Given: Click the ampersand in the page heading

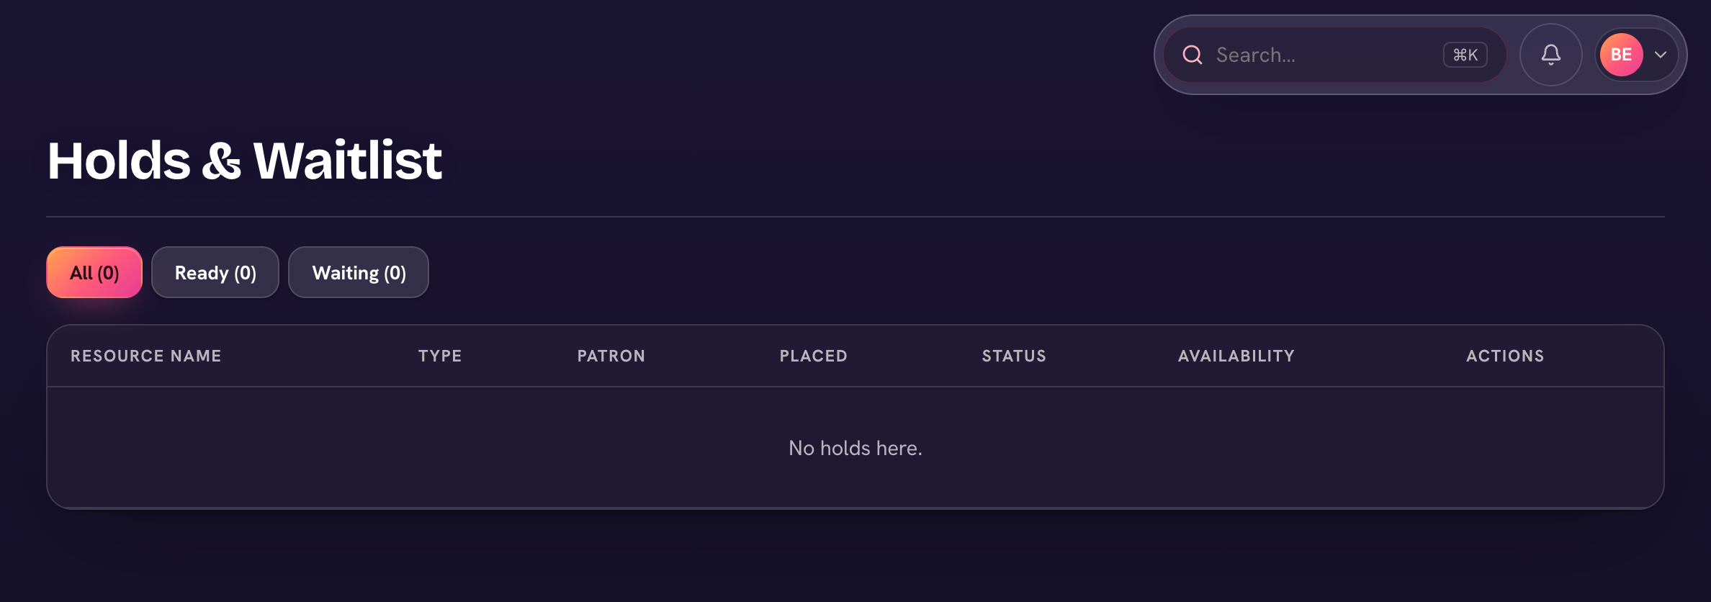Looking at the screenshot, I should click(222, 161).
